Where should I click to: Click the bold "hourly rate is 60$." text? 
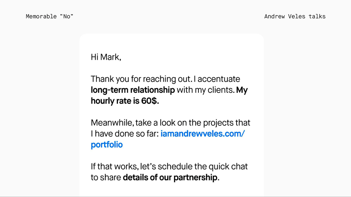[125, 101]
